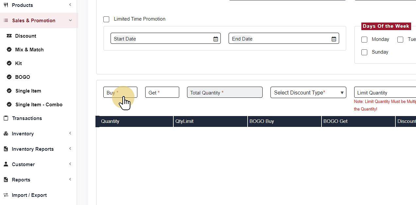Open the Select Discount Type dropdown

[x=308, y=93]
